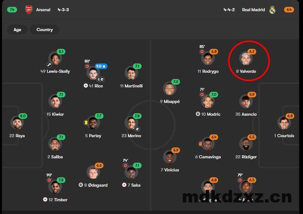Click Courtois goalkeeper portrait

[284, 123]
